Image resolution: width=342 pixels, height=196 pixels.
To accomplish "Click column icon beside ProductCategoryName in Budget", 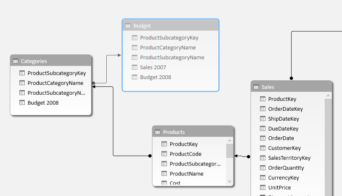I will click(135, 47).
